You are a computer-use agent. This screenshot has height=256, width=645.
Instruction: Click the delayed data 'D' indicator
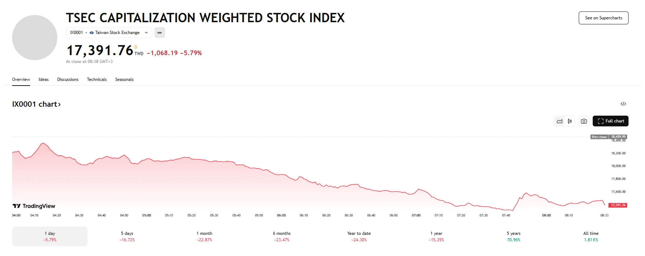pyautogui.click(x=136, y=47)
